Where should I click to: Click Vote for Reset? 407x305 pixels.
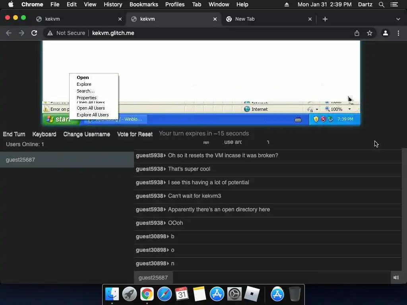coord(135,134)
